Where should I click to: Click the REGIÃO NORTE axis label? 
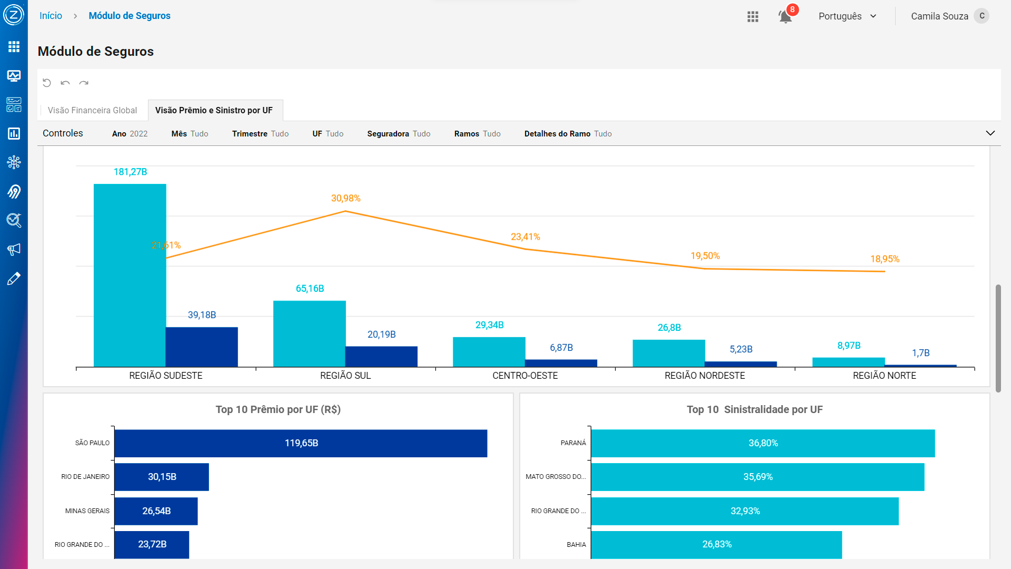(x=885, y=375)
